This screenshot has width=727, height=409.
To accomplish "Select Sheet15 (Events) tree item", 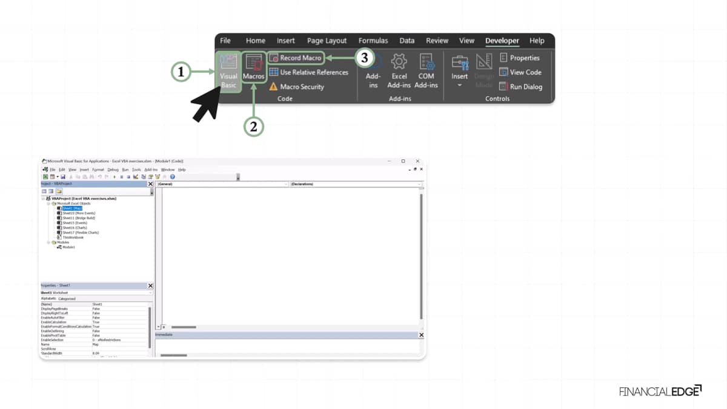I will [x=75, y=223].
